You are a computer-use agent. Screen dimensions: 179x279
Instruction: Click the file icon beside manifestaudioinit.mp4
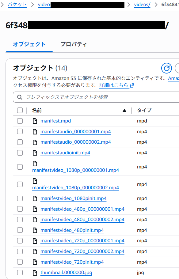pyautogui.click(x=34, y=153)
